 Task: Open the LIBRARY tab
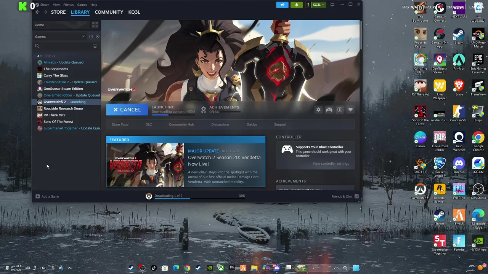(80, 12)
